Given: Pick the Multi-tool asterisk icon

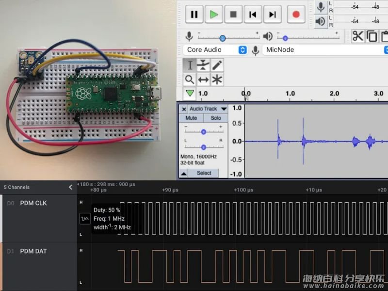Looking at the screenshot, I should 217,80.
